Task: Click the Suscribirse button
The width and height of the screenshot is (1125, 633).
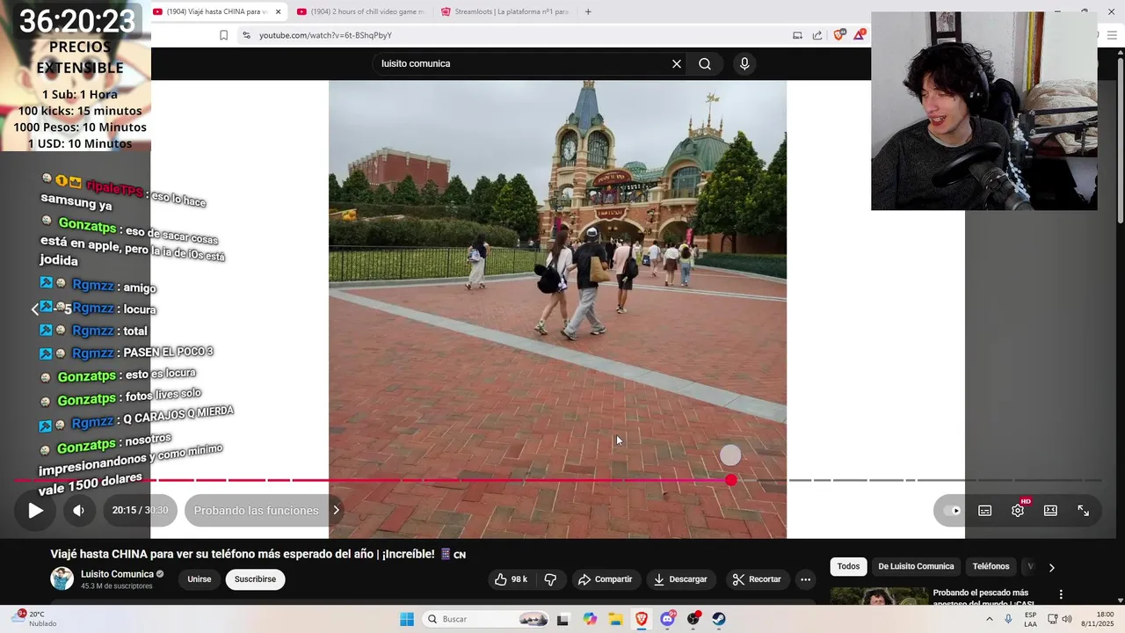Action: tap(255, 579)
